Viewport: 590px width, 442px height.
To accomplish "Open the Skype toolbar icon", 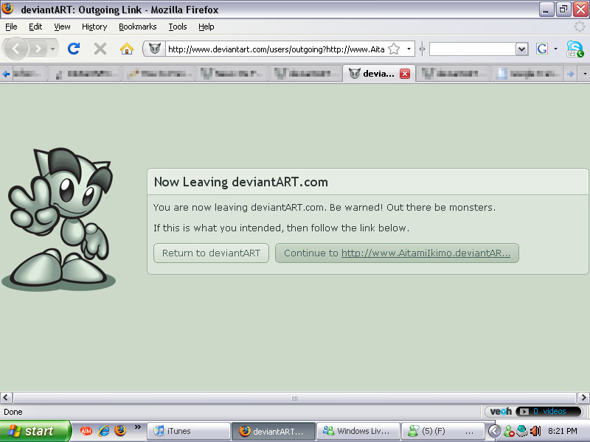I will (575, 49).
